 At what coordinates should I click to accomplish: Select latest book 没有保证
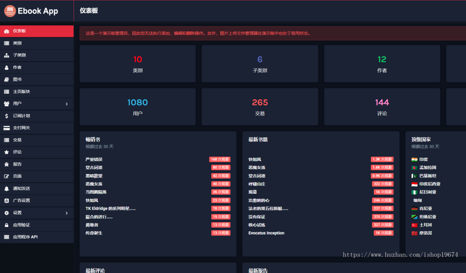tap(257, 217)
